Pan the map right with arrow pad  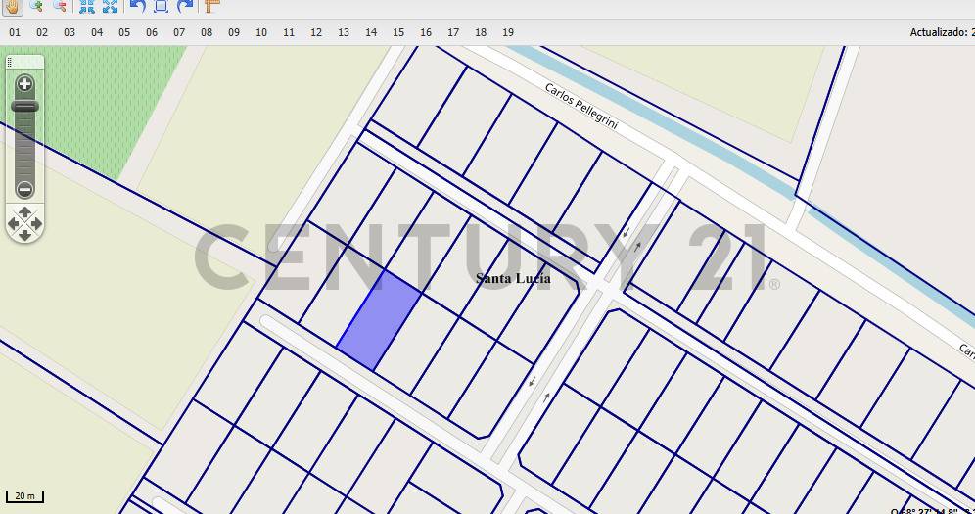[x=37, y=224]
